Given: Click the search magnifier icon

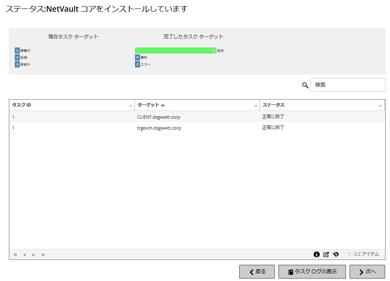Looking at the screenshot, I should tap(305, 85).
